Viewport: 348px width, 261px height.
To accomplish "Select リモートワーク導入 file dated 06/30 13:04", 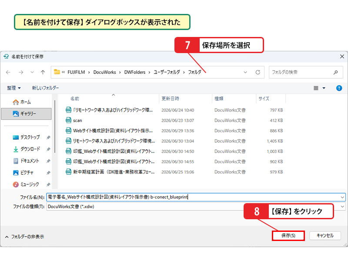I will pos(114,141).
